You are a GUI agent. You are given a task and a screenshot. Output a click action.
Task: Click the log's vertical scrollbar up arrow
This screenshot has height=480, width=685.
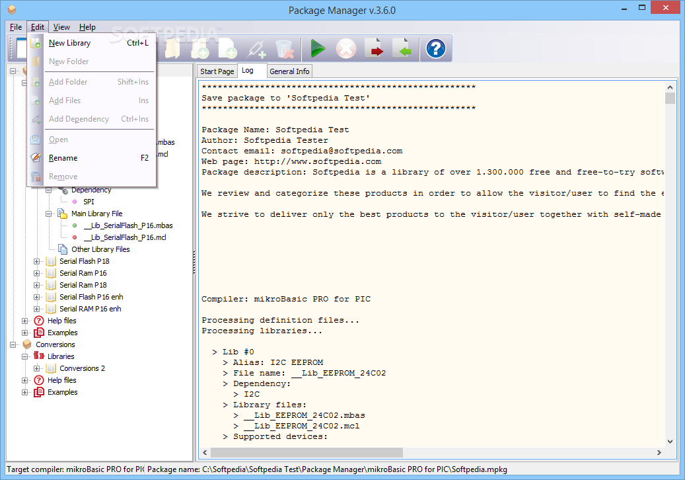[x=670, y=87]
